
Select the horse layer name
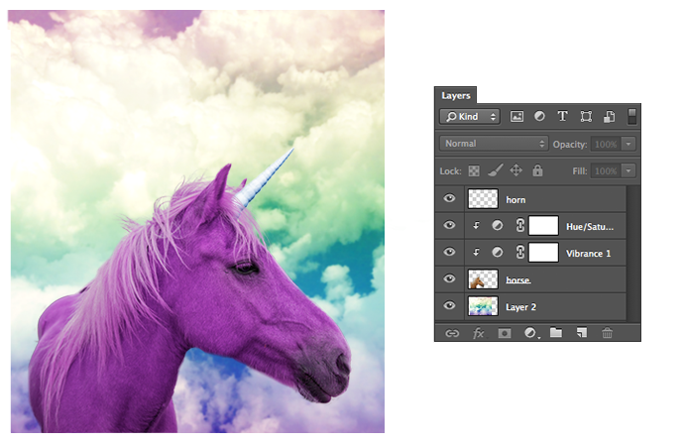[x=518, y=279]
